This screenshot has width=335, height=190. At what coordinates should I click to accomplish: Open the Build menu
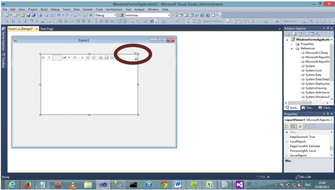click(x=44, y=9)
